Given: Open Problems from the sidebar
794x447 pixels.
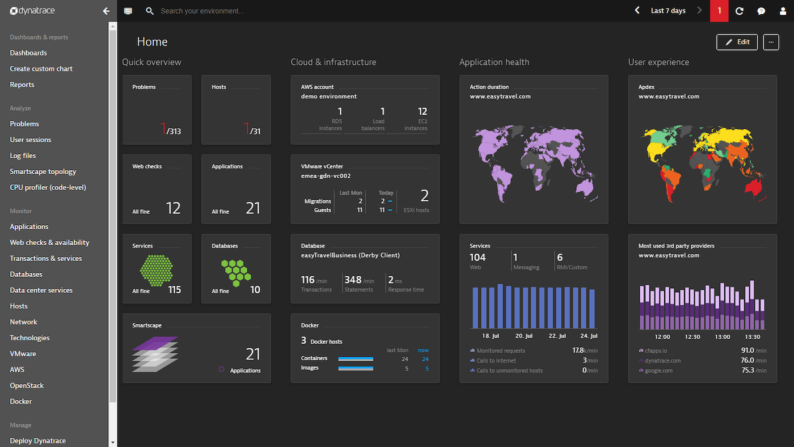Looking at the screenshot, I should click(x=24, y=123).
